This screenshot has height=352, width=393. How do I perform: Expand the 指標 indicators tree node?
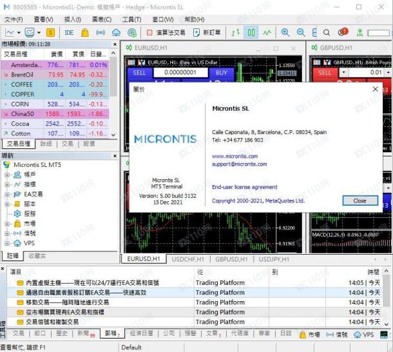coord(7,184)
